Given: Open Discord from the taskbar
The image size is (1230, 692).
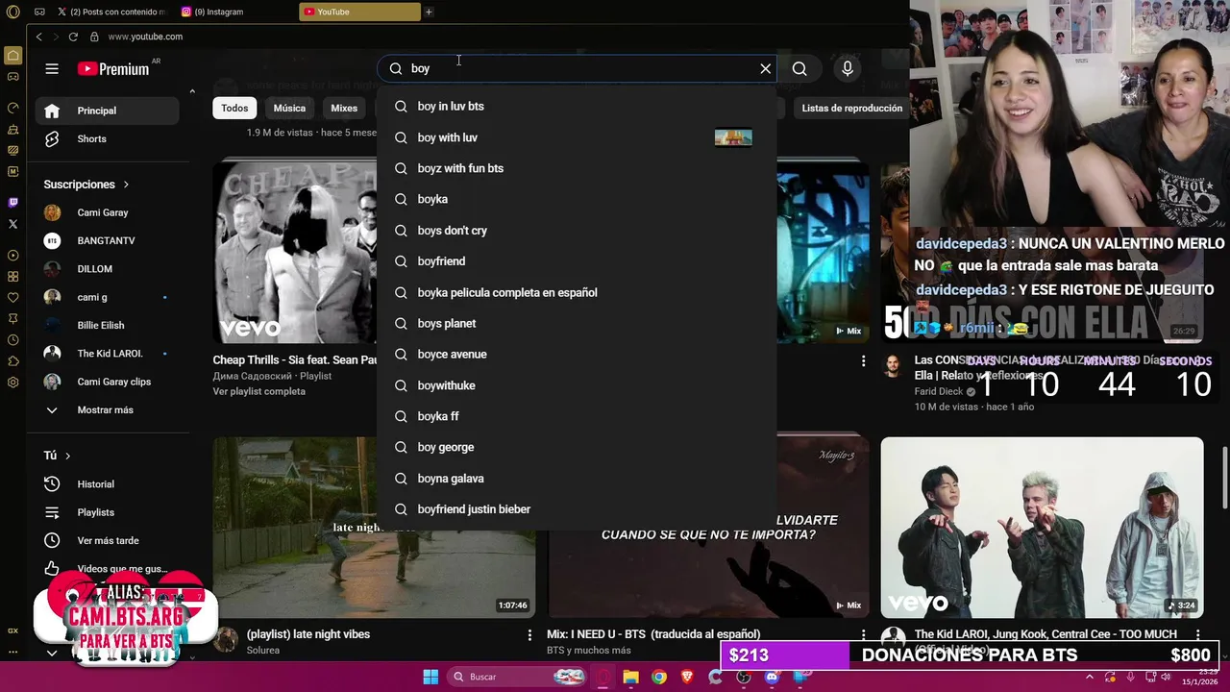Looking at the screenshot, I should pyautogui.click(x=772, y=677).
